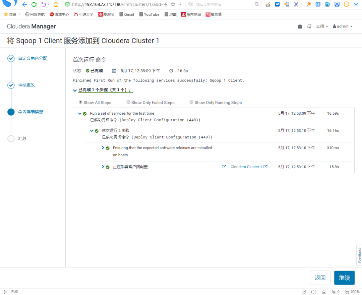This screenshot has width=362, height=295.
Task: Open the YouTube bookmark
Action: tap(149, 14)
